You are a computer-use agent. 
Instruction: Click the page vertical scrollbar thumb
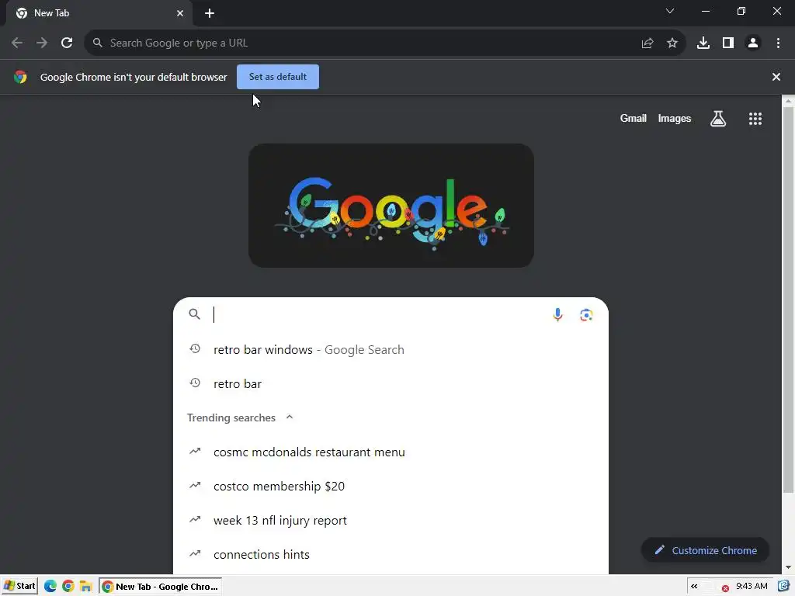pyautogui.click(x=788, y=299)
